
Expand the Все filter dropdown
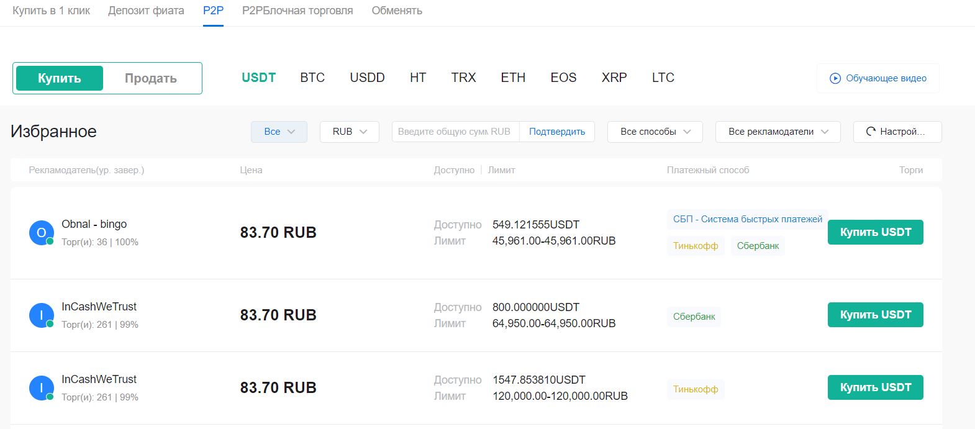(279, 132)
